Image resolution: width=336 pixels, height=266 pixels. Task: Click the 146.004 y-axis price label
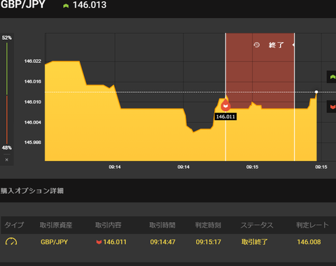(x=33, y=122)
